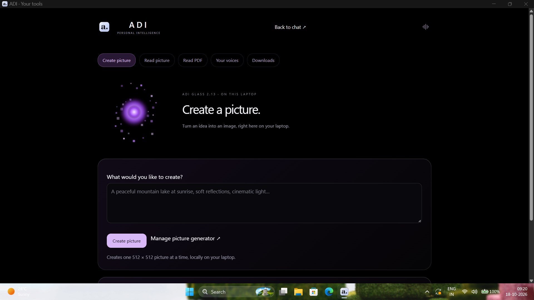This screenshot has width=534, height=300.
Task: Click the sync status tray icon
Action: click(x=438, y=292)
